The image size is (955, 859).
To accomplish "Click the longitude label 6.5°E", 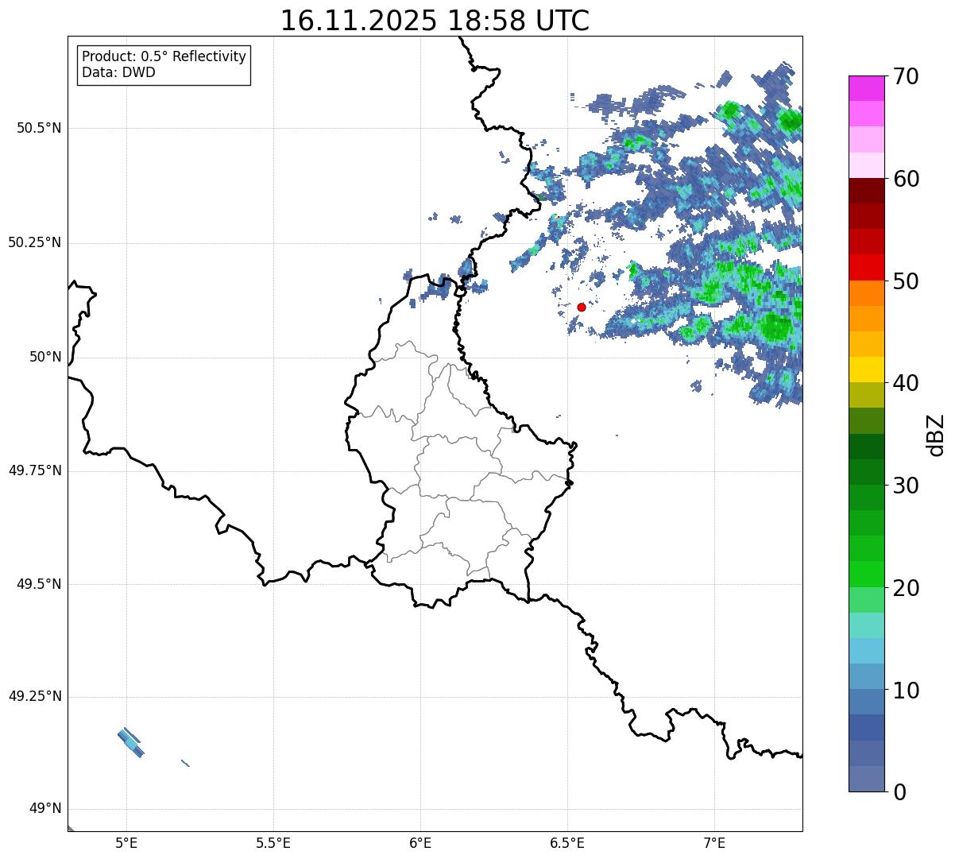I will click(567, 843).
